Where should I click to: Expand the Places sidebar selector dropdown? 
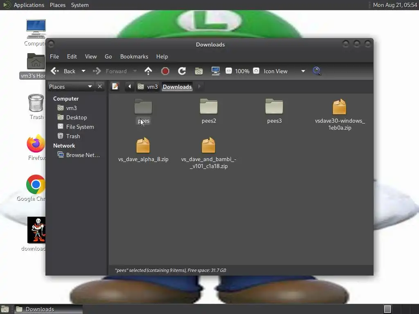click(71, 87)
